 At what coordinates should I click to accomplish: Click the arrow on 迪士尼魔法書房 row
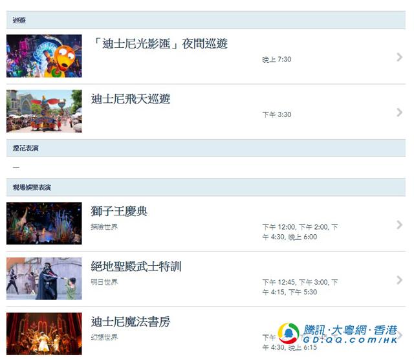[400, 335]
